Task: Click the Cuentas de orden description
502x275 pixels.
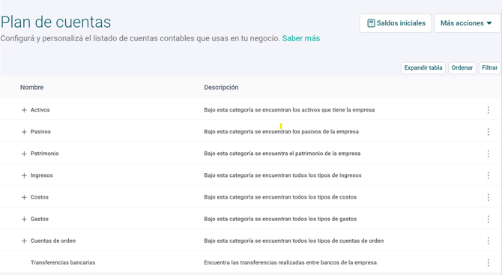Action: 294,241
